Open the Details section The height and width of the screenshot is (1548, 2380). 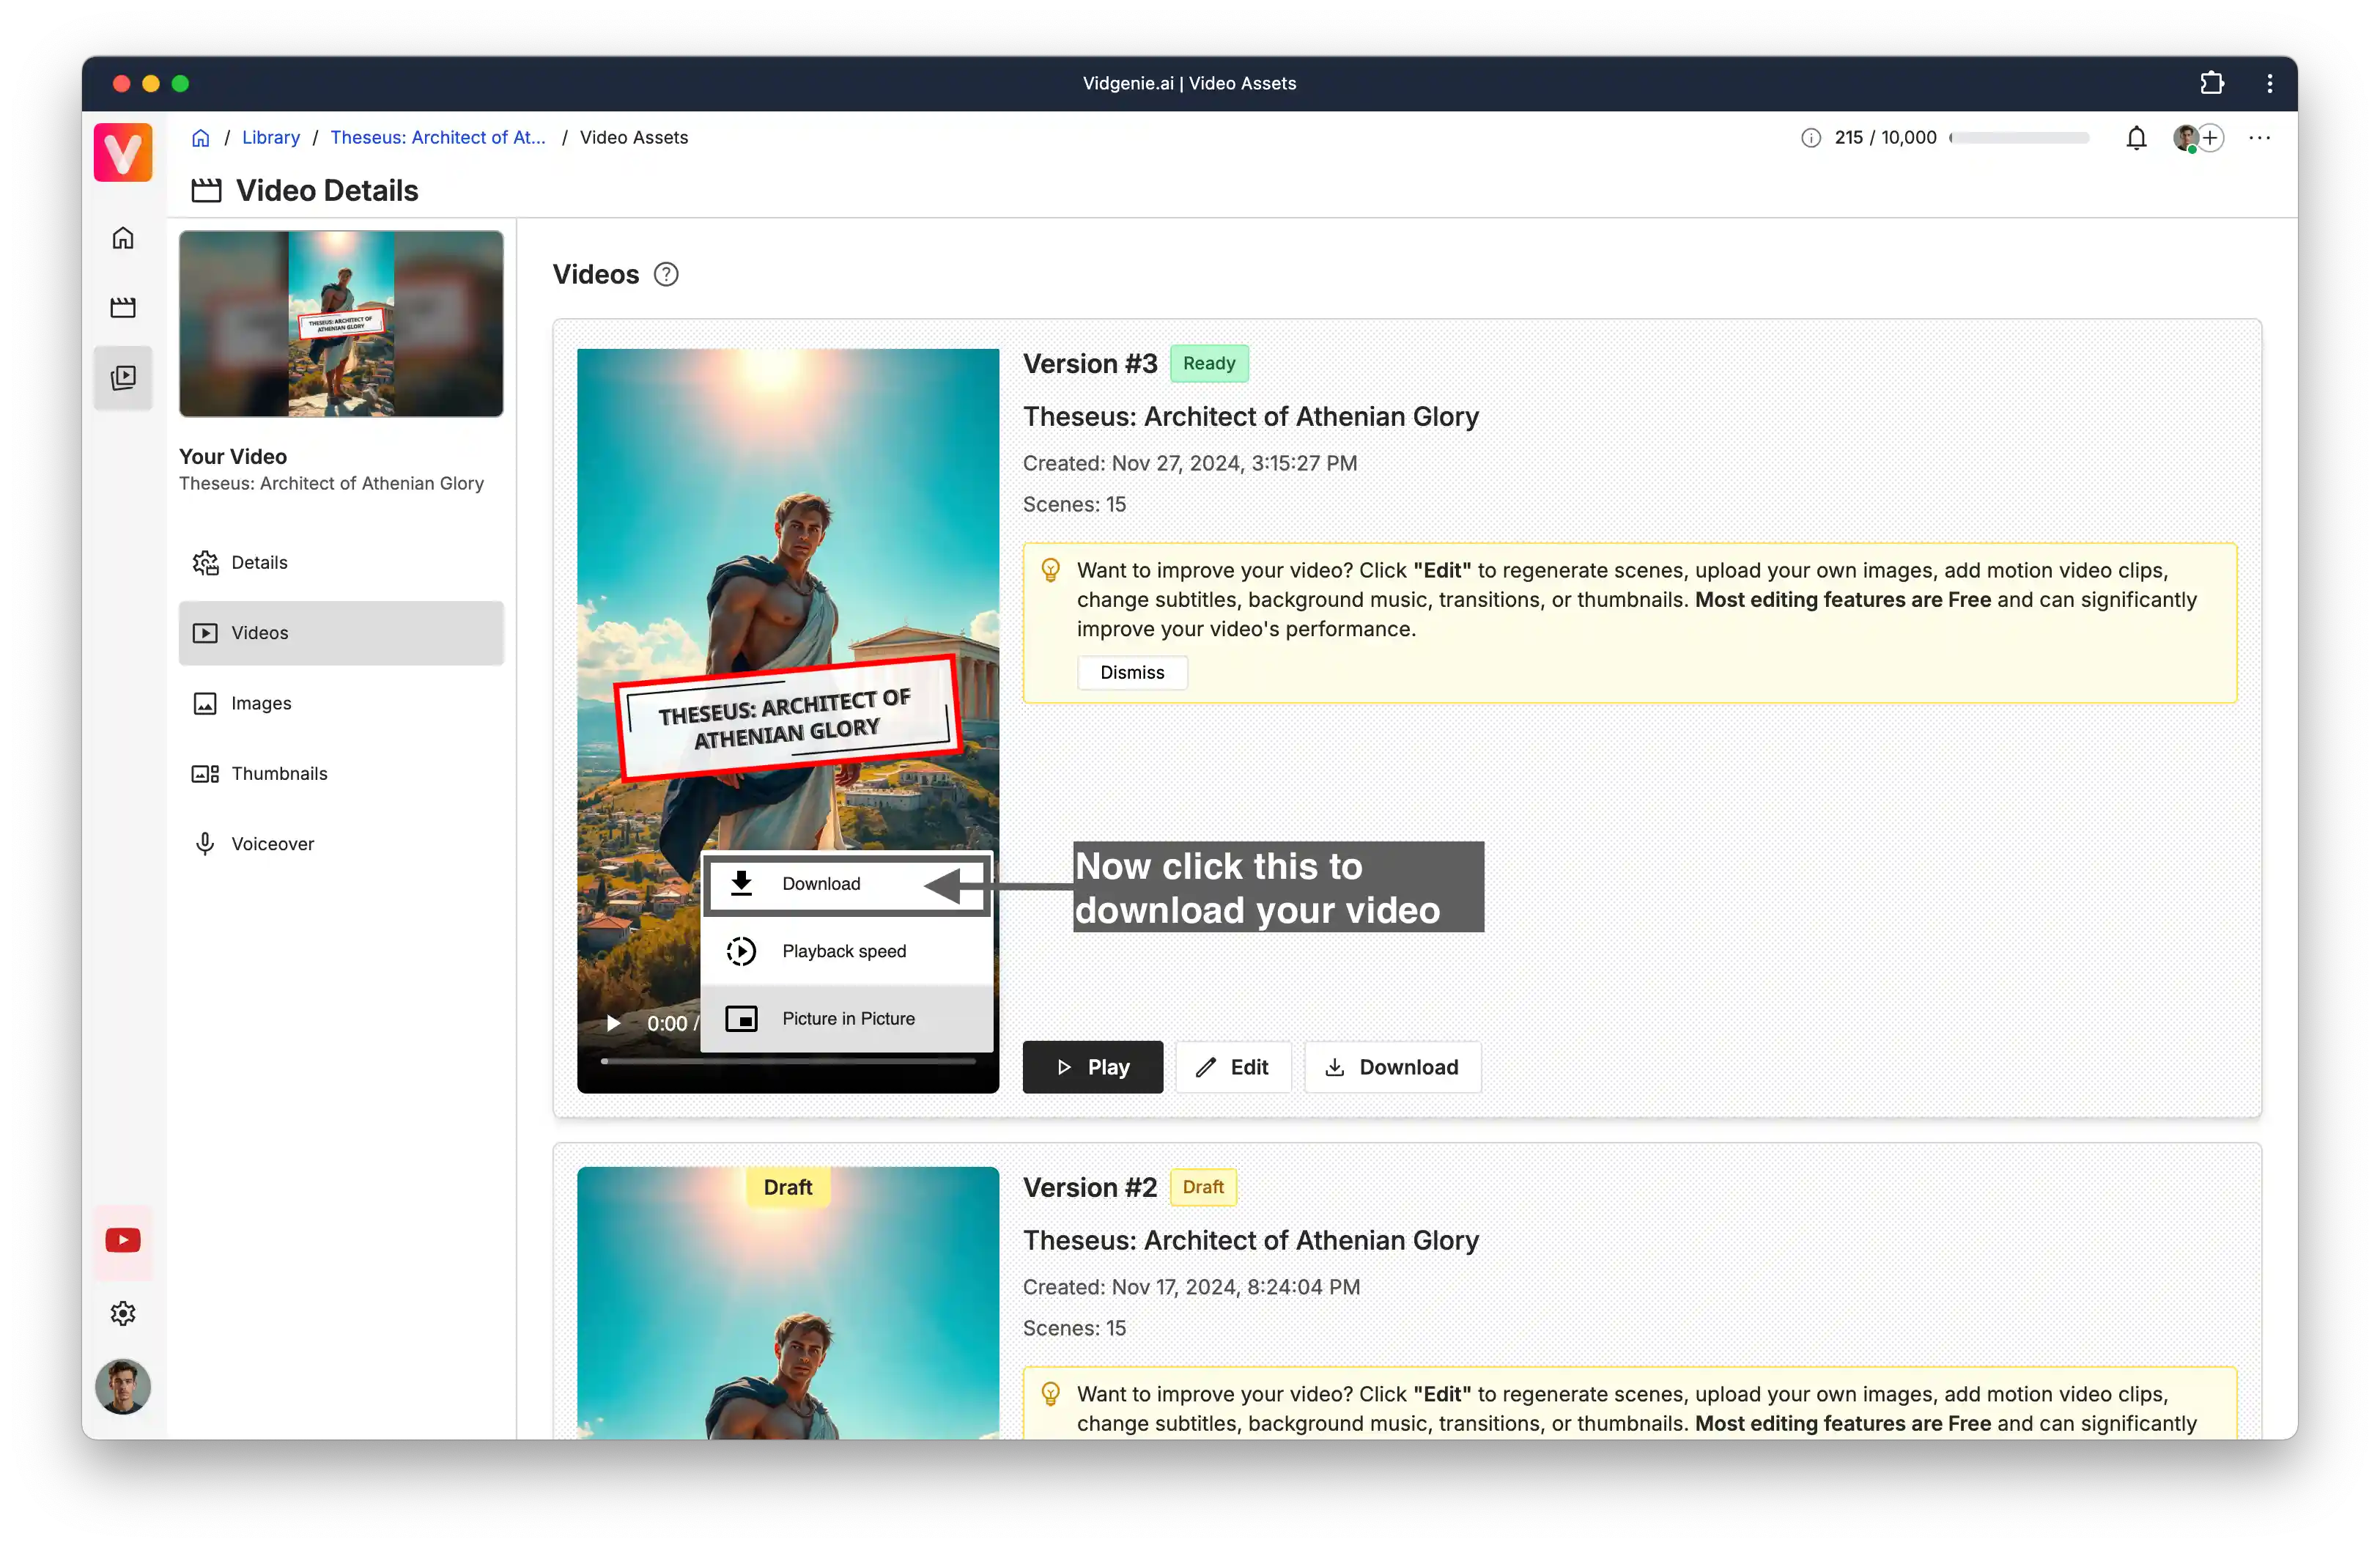pyautogui.click(x=341, y=562)
